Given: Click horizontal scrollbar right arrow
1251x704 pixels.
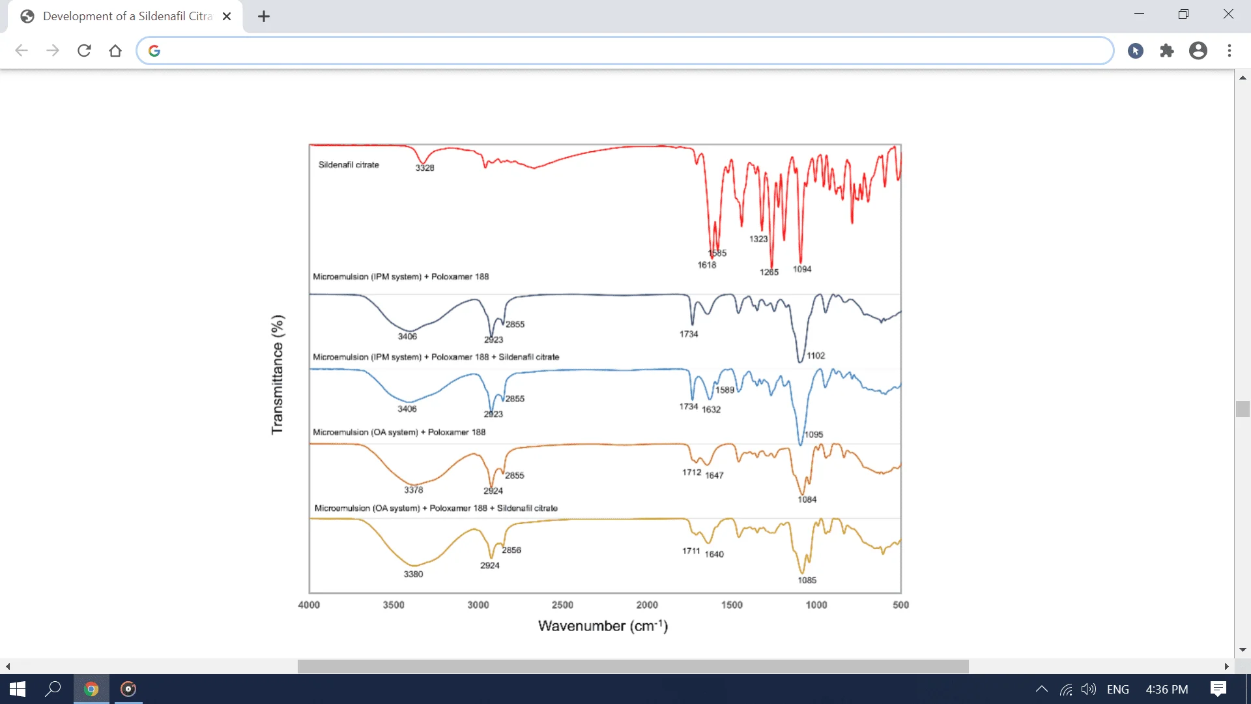Looking at the screenshot, I should [1227, 667].
